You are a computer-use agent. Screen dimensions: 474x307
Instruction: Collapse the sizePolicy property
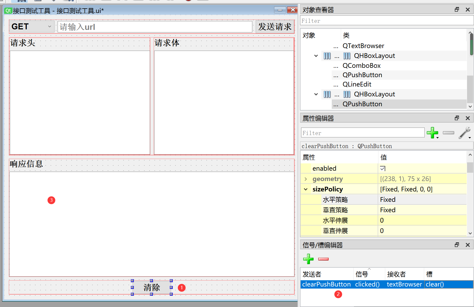[306, 189]
